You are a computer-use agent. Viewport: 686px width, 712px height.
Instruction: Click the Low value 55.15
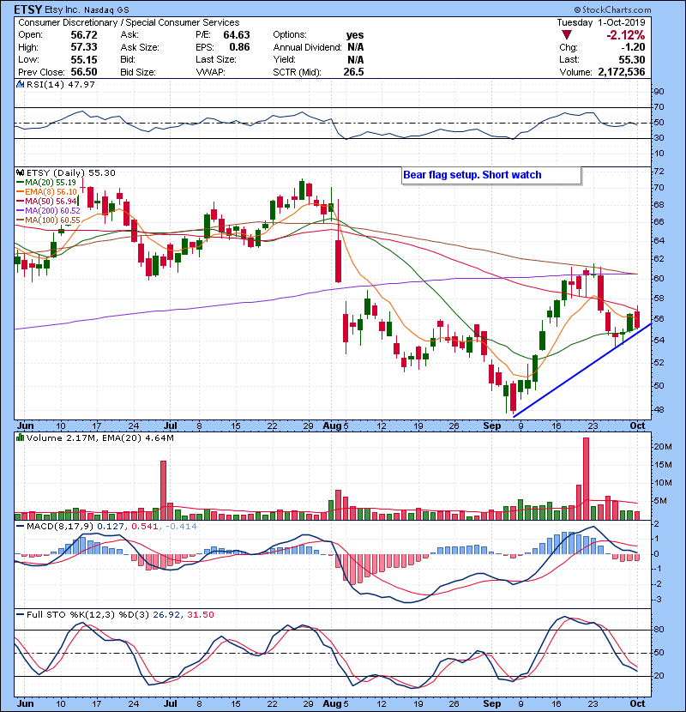(84, 59)
